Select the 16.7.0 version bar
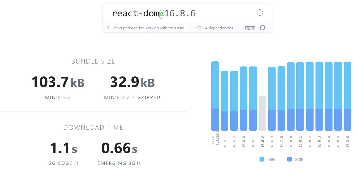Viewport: 356px width, 175px height. pyautogui.click(x=281, y=98)
